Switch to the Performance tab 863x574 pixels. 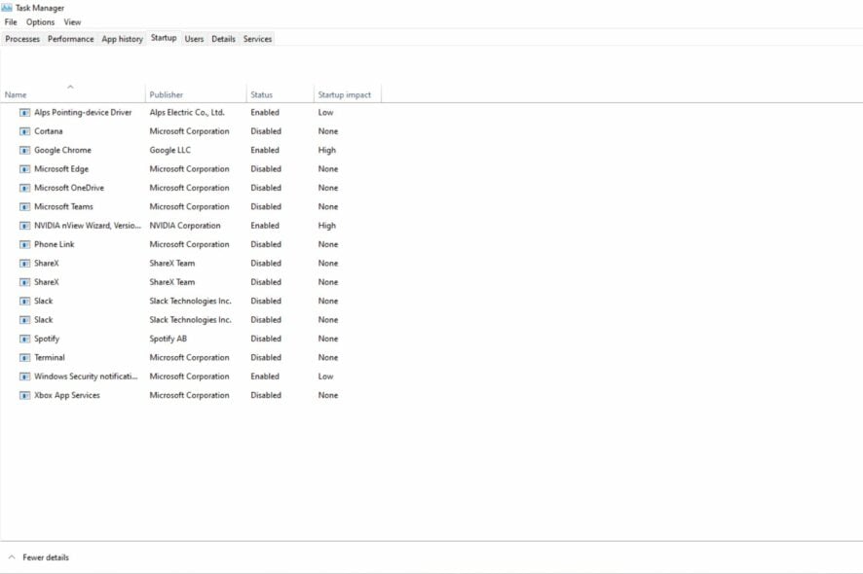pyautogui.click(x=70, y=39)
